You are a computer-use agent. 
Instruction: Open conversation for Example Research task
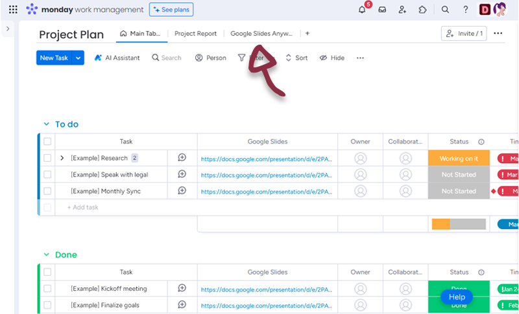point(182,158)
